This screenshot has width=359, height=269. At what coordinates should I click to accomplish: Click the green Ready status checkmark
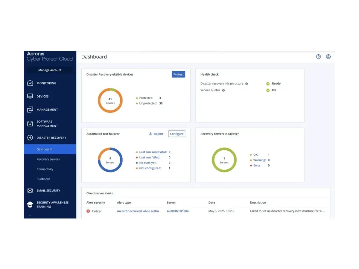[x=268, y=84]
